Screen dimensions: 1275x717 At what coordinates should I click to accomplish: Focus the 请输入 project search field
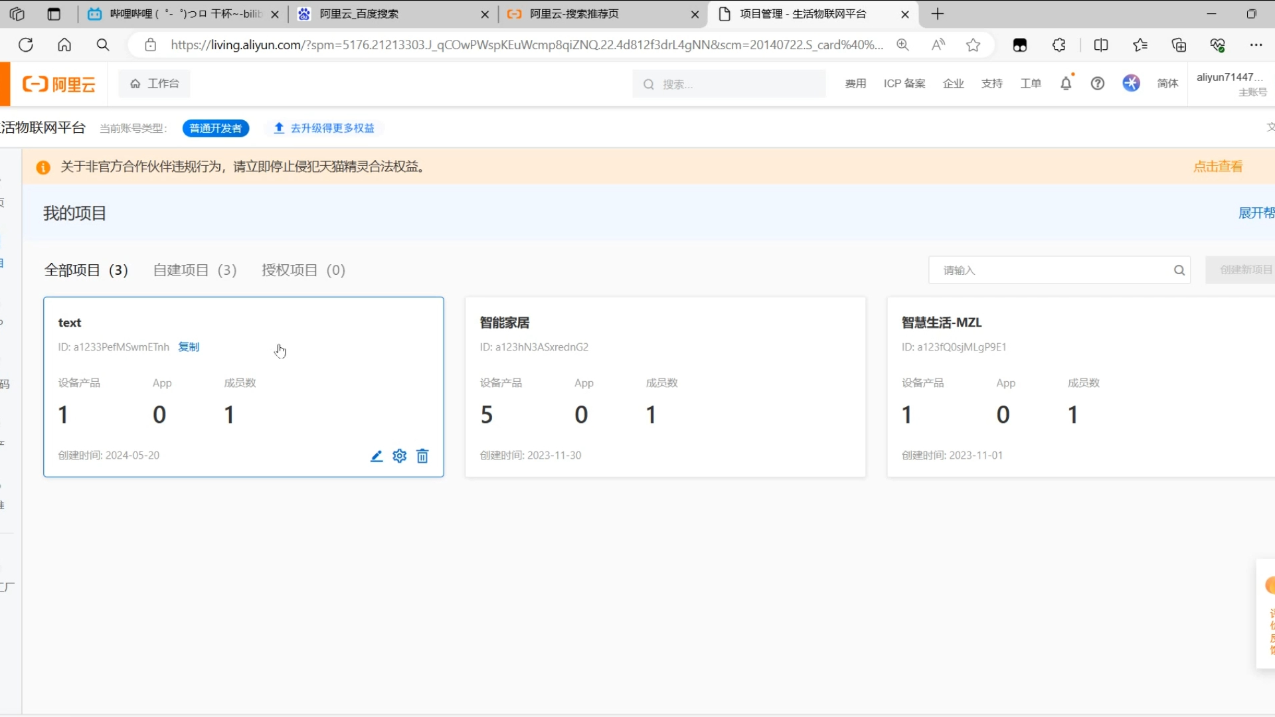point(1059,270)
